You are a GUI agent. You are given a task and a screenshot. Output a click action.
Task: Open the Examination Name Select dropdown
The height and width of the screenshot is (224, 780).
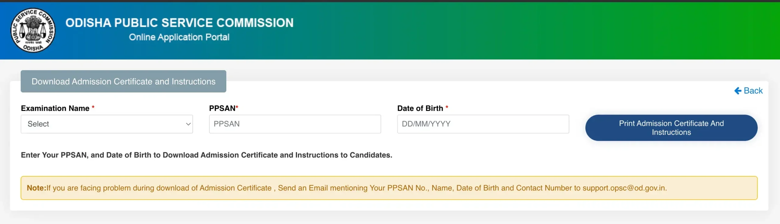107,124
